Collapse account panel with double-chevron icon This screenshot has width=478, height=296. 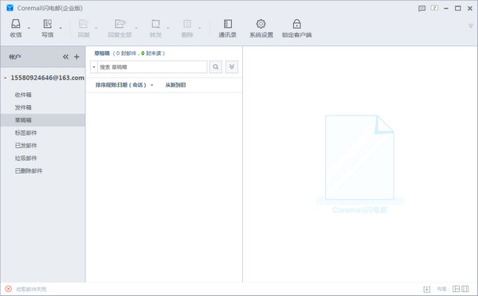pos(65,56)
